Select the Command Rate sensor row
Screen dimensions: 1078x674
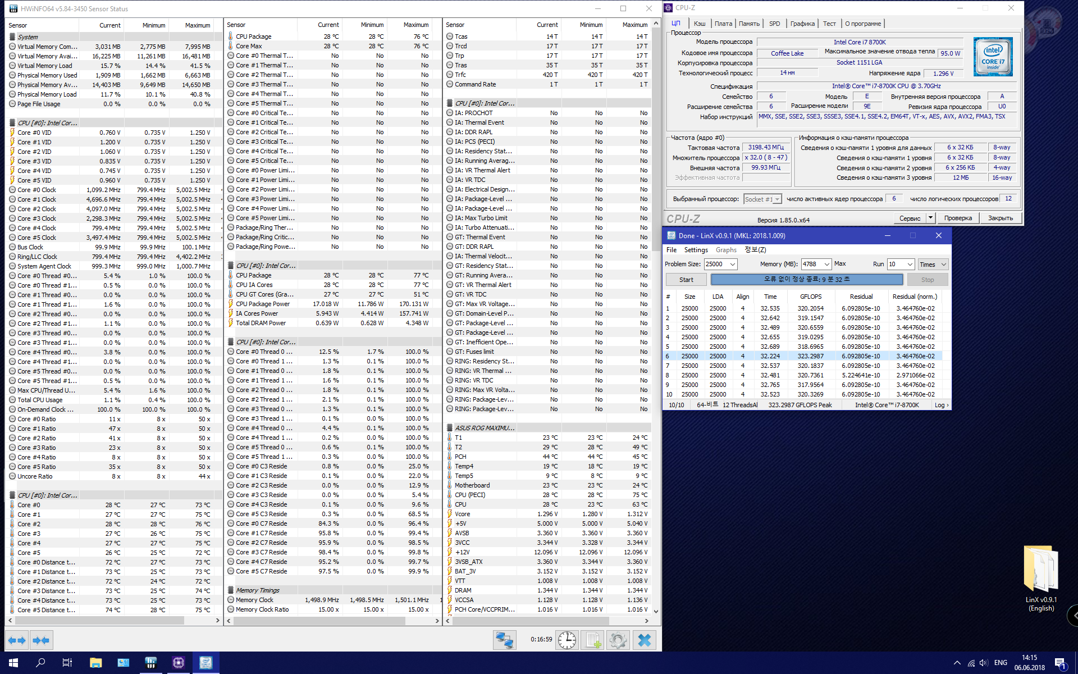(547, 84)
